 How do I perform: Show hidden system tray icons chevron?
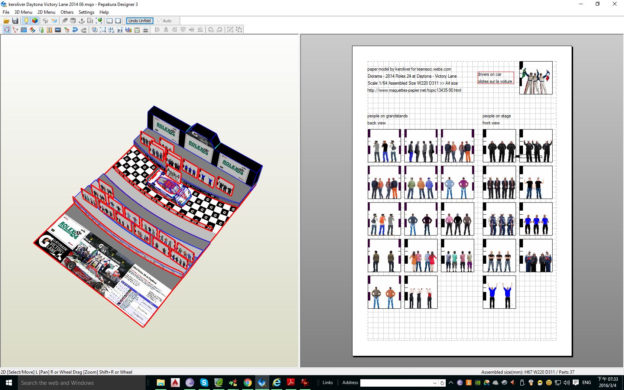pos(451,383)
